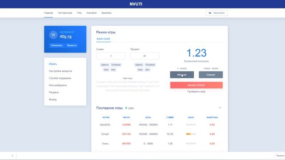This screenshot has width=285, height=160.
Task: Click the 550000 - 999999 target cell
Action: click(x=148, y=134)
